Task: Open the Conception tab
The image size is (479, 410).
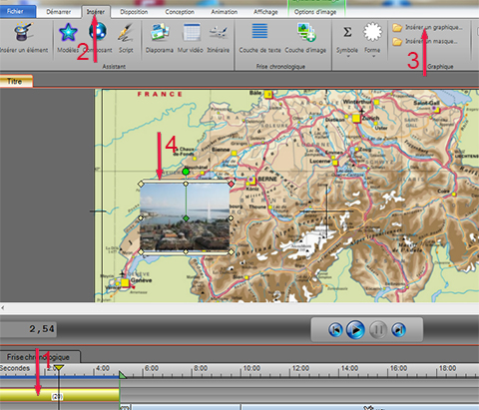Action: tap(180, 12)
